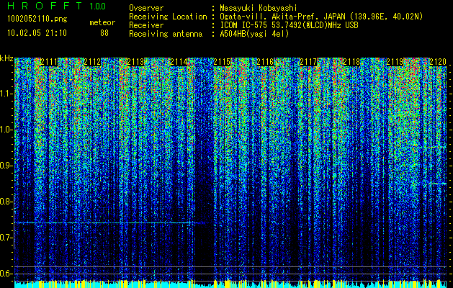Select the A504HB(yagi 4el) antenna text
The height and width of the screenshot is (288, 453).
pyautogui.click(x=254, y=34)
